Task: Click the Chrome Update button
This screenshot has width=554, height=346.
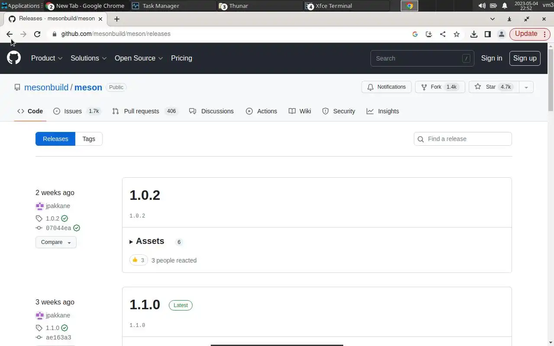Action: 530,34
